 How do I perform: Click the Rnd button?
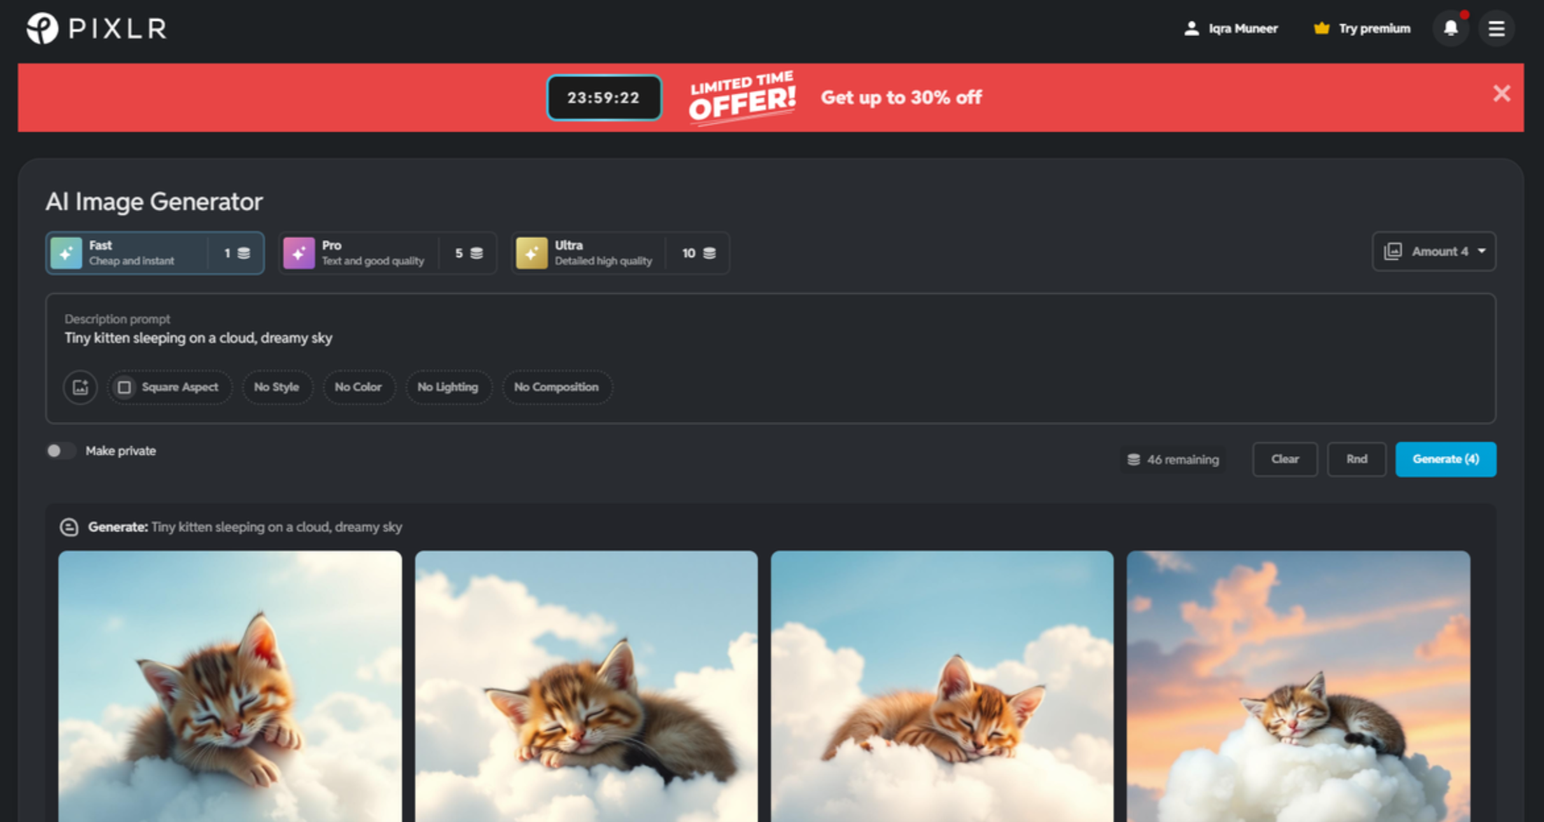point(1356,459)
